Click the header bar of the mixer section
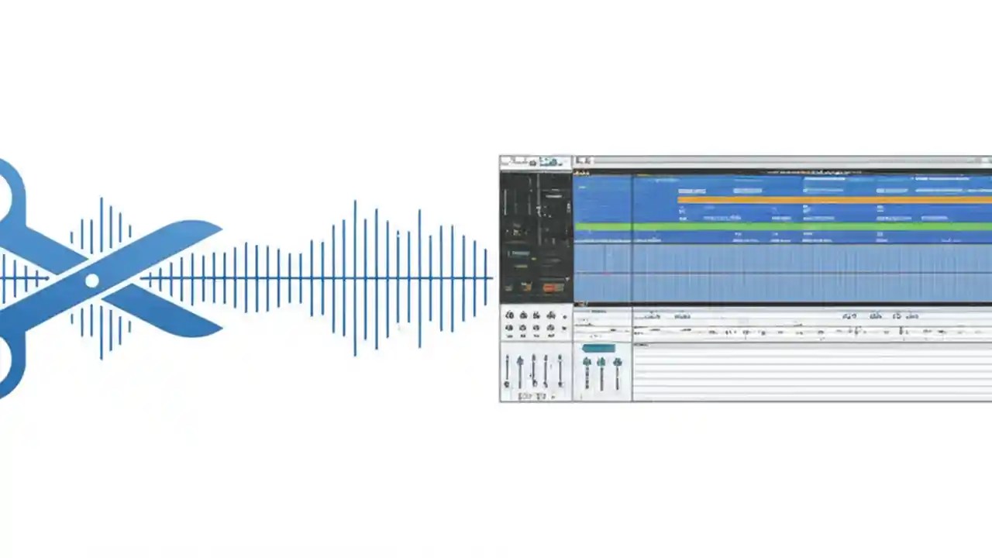 point(601,312)
